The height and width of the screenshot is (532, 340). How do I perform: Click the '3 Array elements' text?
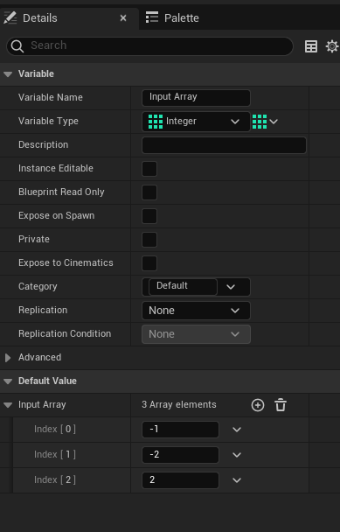coord(179,405)
